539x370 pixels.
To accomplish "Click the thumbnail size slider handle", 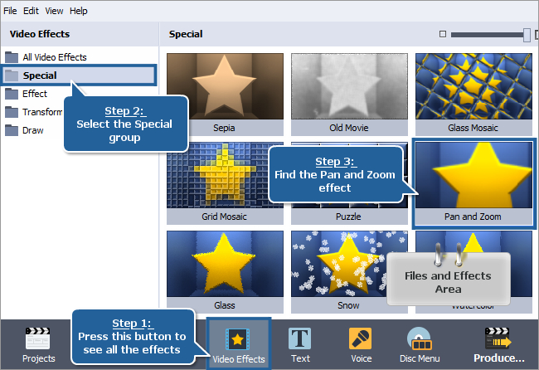I will (527, 35).
